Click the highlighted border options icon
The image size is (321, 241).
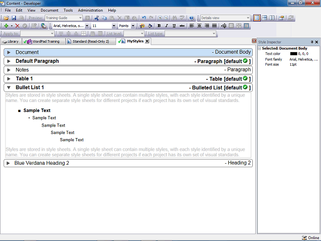pyautogui.click(x=246, y=26)
